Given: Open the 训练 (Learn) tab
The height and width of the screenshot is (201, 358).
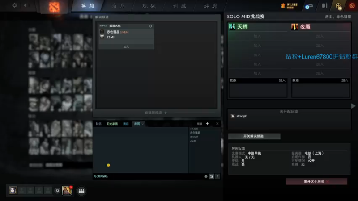Looking at the screenshot, I should click(x=179, y=6).
